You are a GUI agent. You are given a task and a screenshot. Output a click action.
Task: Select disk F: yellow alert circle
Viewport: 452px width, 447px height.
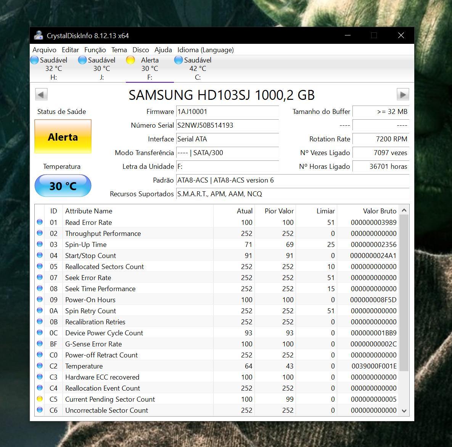click(x=130, y=60)
